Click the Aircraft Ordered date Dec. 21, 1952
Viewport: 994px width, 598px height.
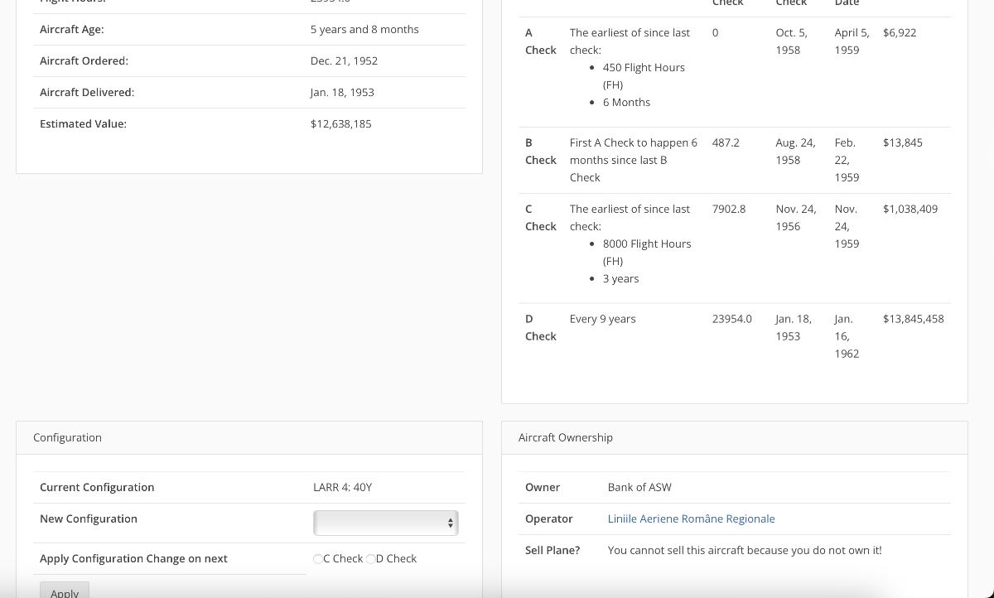[344, 61]
